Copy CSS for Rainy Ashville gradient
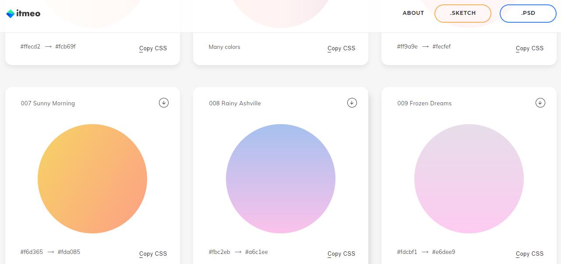The width and height of the screenshot is (561, 264). tap(341, 254)
